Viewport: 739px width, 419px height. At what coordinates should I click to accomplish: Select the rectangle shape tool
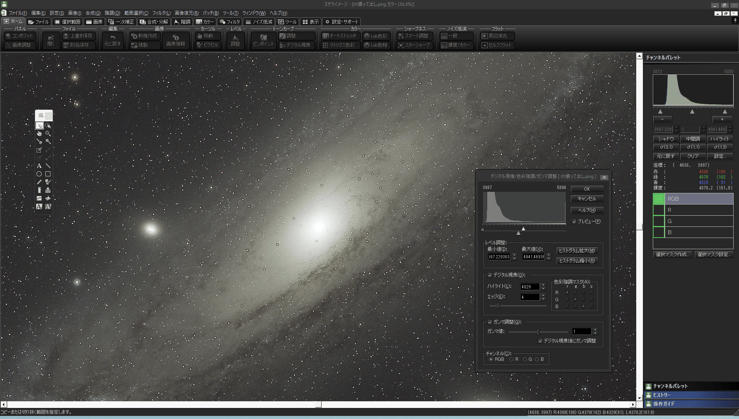[48, 174]
